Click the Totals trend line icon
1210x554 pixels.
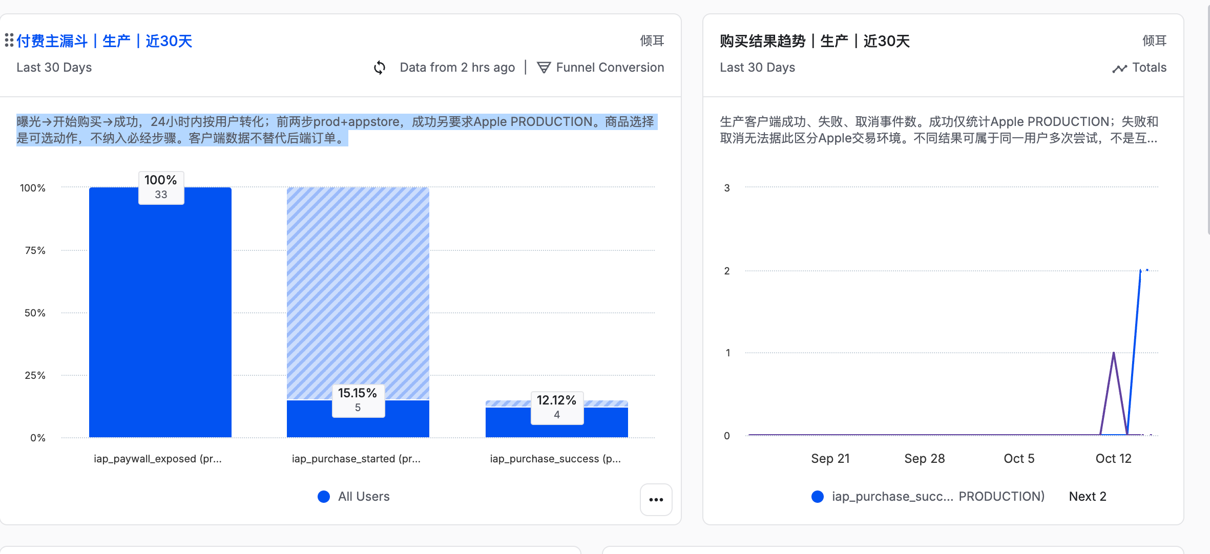[x=1120, y=68]
